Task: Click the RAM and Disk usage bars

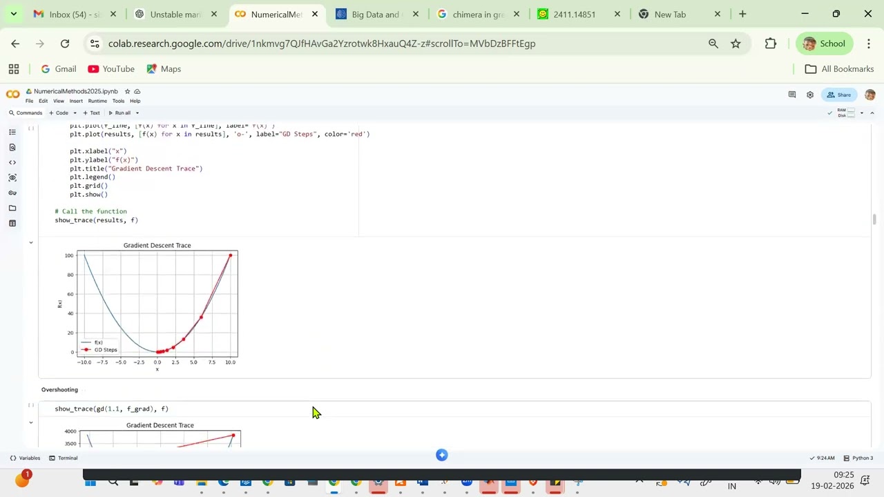Action: click(847, 113)
